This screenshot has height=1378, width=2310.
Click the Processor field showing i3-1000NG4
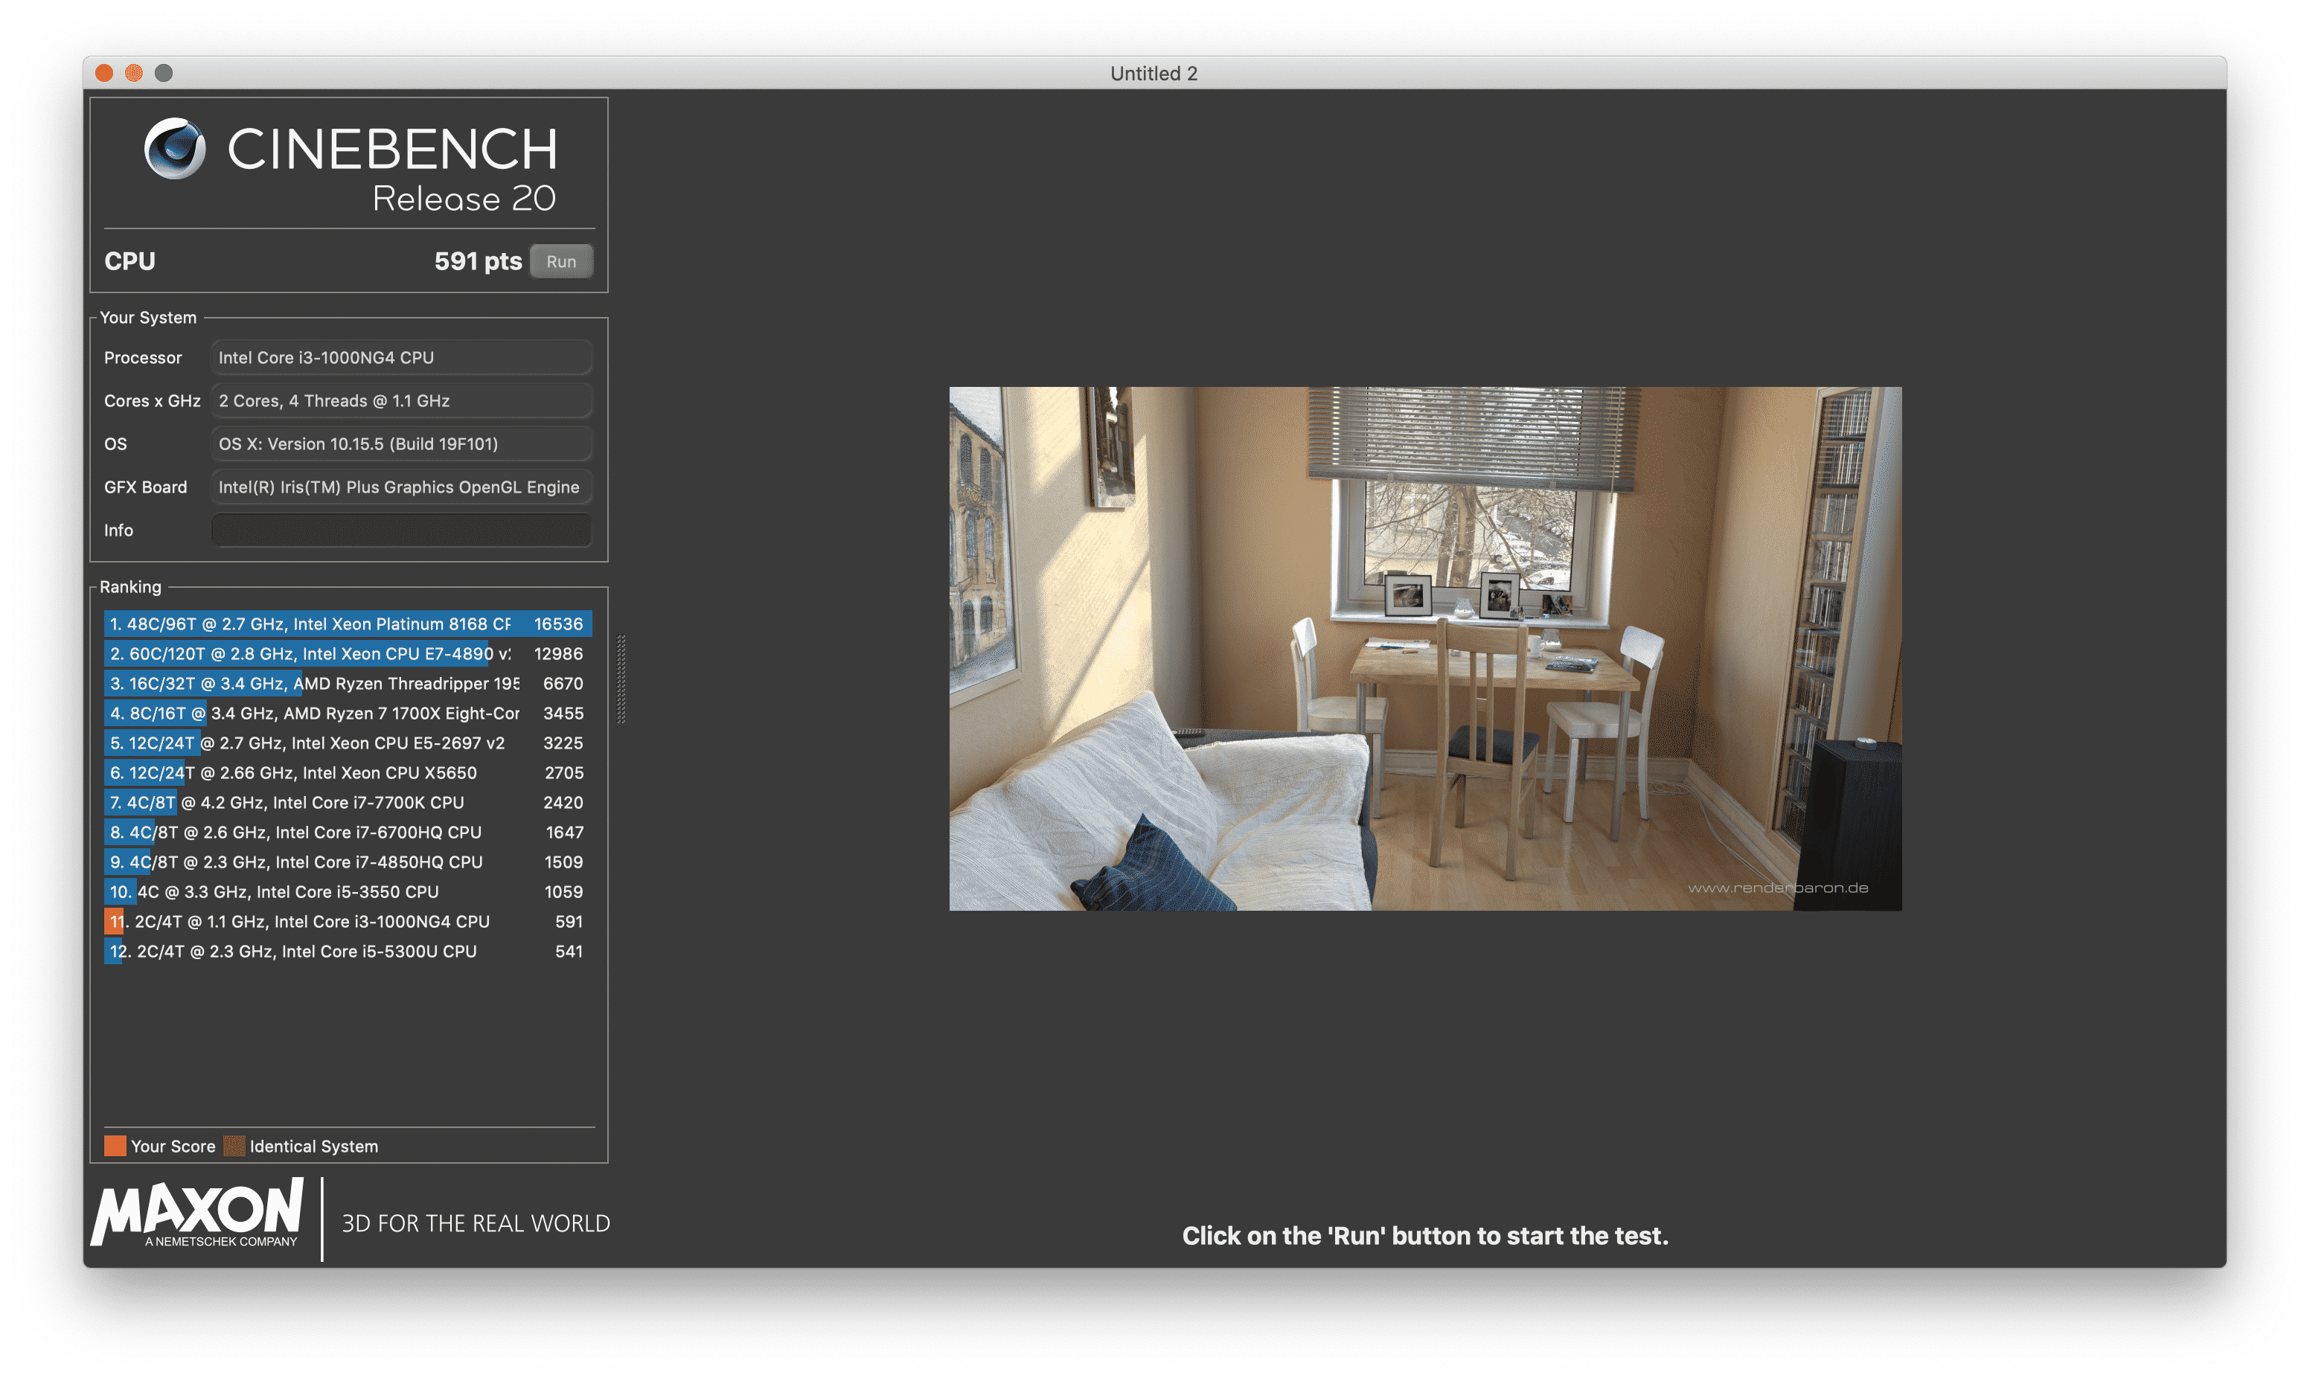[401, 357]
